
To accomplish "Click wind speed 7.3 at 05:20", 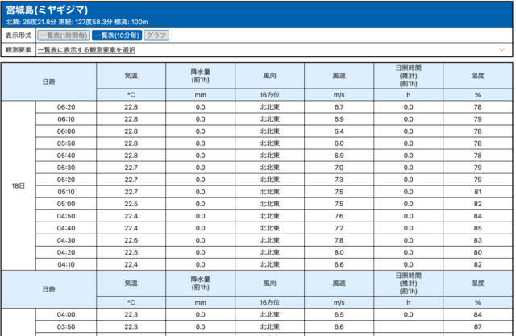I will 339,180.
